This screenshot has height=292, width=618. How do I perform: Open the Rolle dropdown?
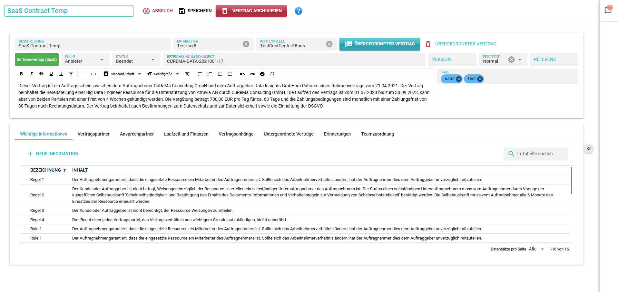pyautogui.click(x=102, y=60)
